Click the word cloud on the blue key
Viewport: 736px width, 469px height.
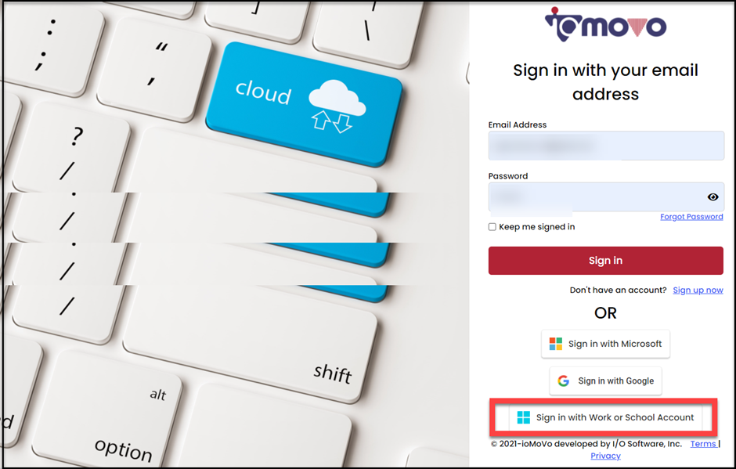click(x=263, y=92)
